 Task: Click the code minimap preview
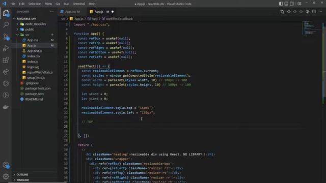[311, 28]
